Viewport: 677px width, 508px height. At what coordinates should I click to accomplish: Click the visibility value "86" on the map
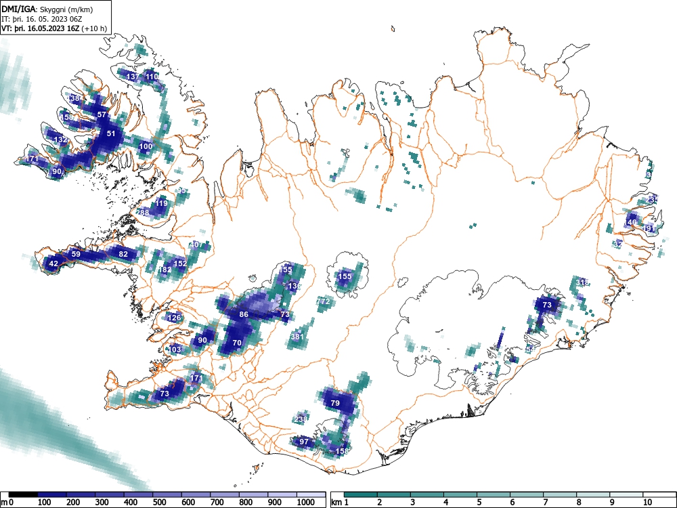click(x=244, y=314)
